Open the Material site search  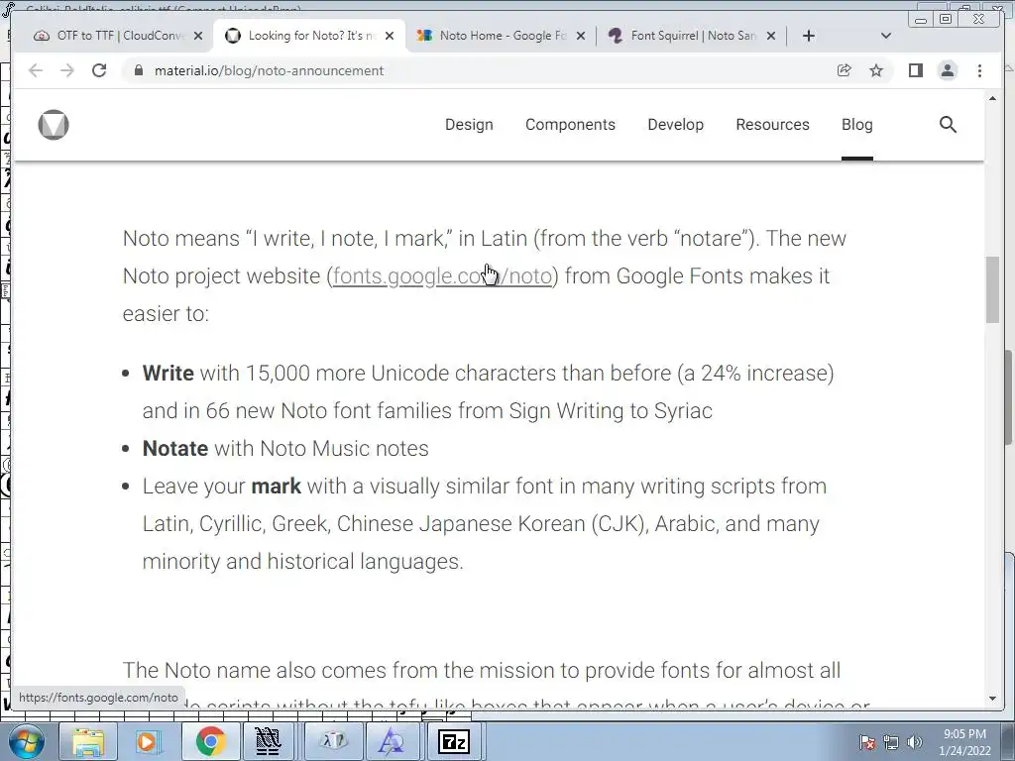coord(948,124)
